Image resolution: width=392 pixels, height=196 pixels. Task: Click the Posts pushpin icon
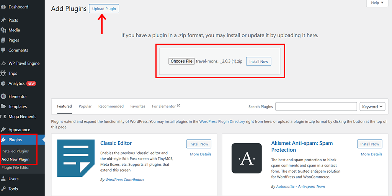click(x=3, y=20)
